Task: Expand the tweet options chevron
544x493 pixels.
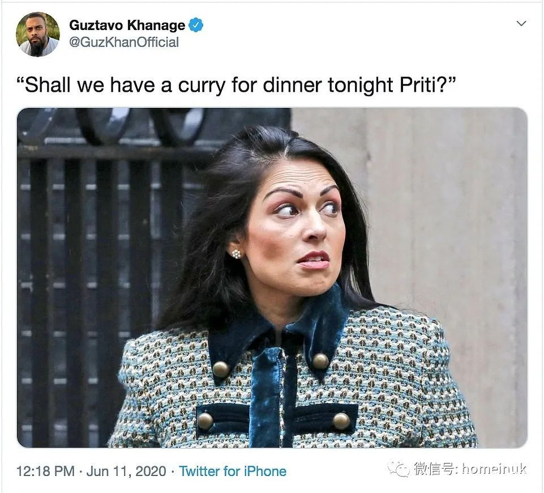Action: coord(521,23)
